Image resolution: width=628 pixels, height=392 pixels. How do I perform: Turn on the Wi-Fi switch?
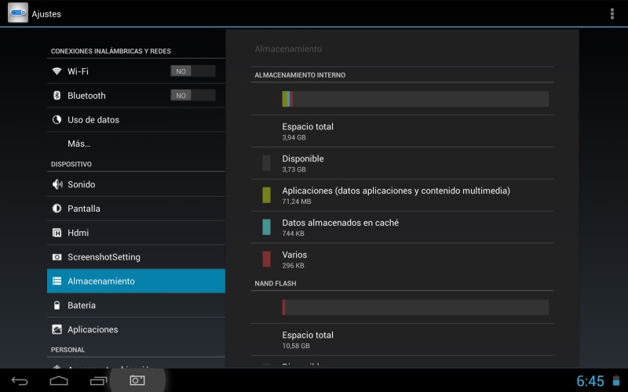[x=192, y=71]
